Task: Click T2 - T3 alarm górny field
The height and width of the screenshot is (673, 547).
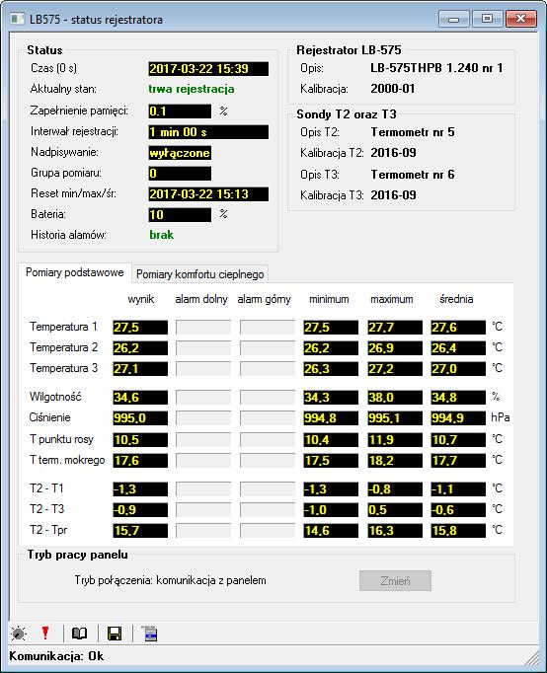Action: click(267, 510)
